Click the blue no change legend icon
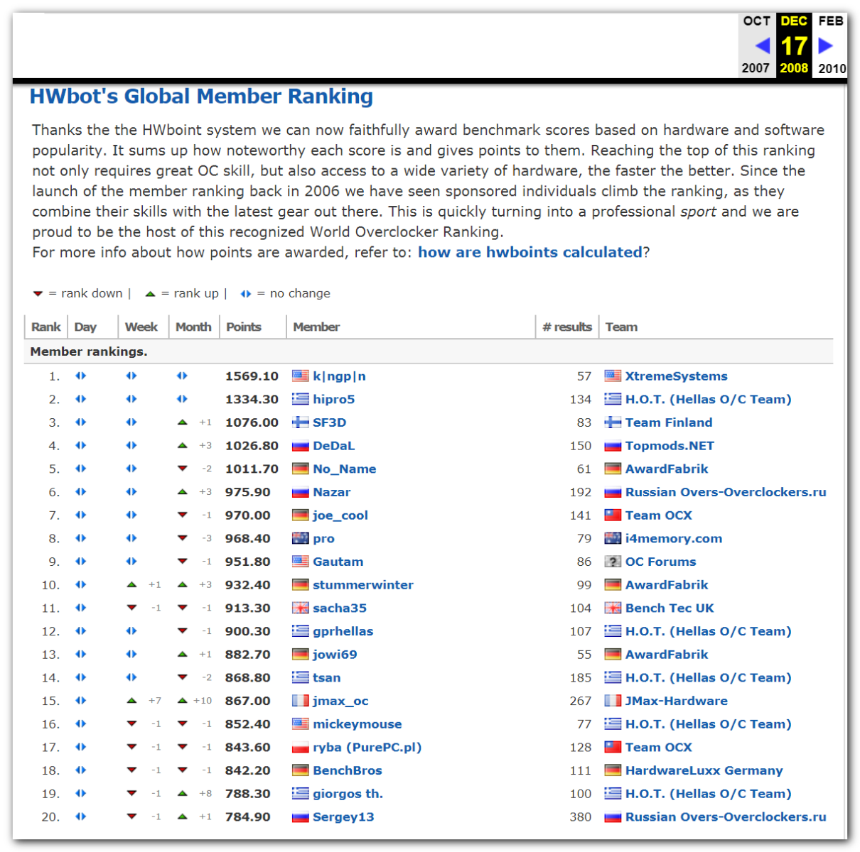The height and width of the screenshot is (852, 860). [x=245, y=294]
